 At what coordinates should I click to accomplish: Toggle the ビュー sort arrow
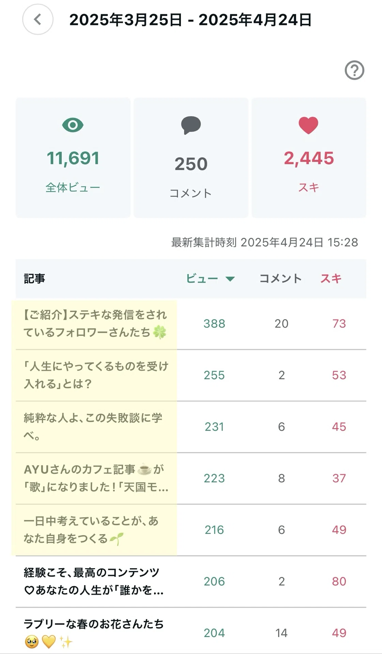(x=230, y=279)
